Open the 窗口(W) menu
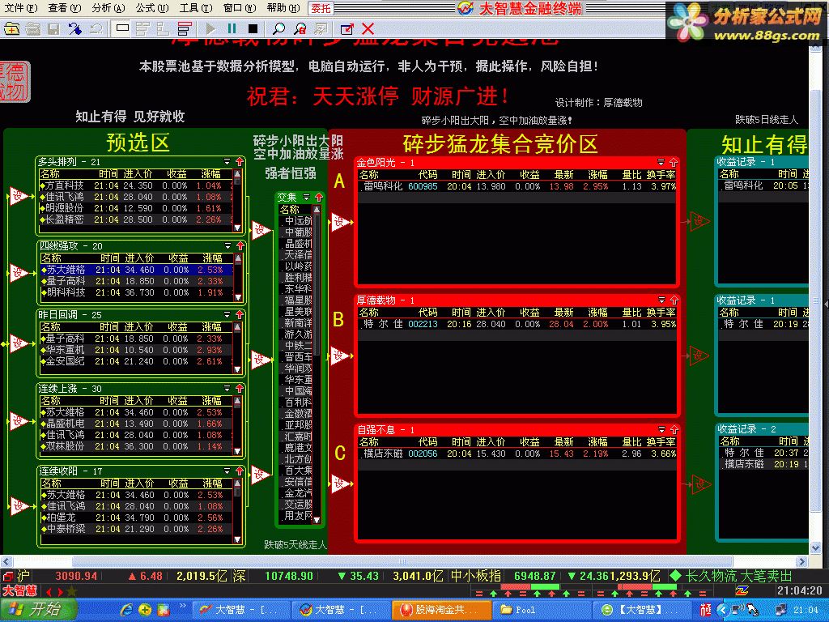 (239, 7)
